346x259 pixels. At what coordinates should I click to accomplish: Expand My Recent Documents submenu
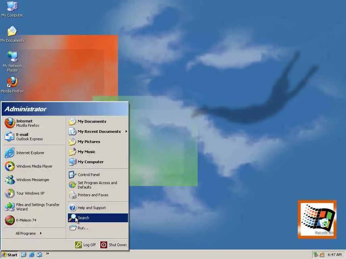98,132
